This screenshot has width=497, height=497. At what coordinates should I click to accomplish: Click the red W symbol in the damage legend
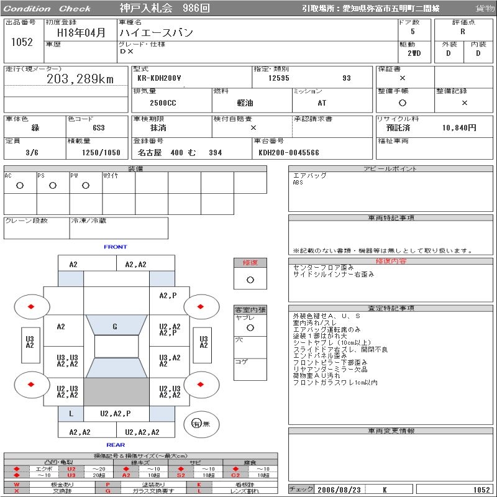(17, 484)
